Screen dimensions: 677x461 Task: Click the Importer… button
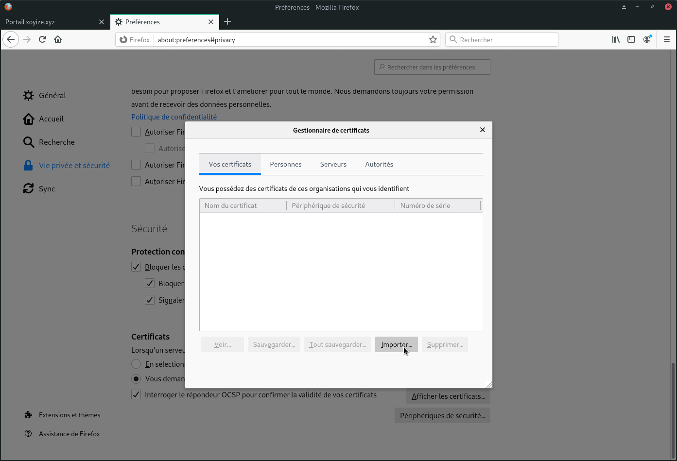click(x=396, y=344)
